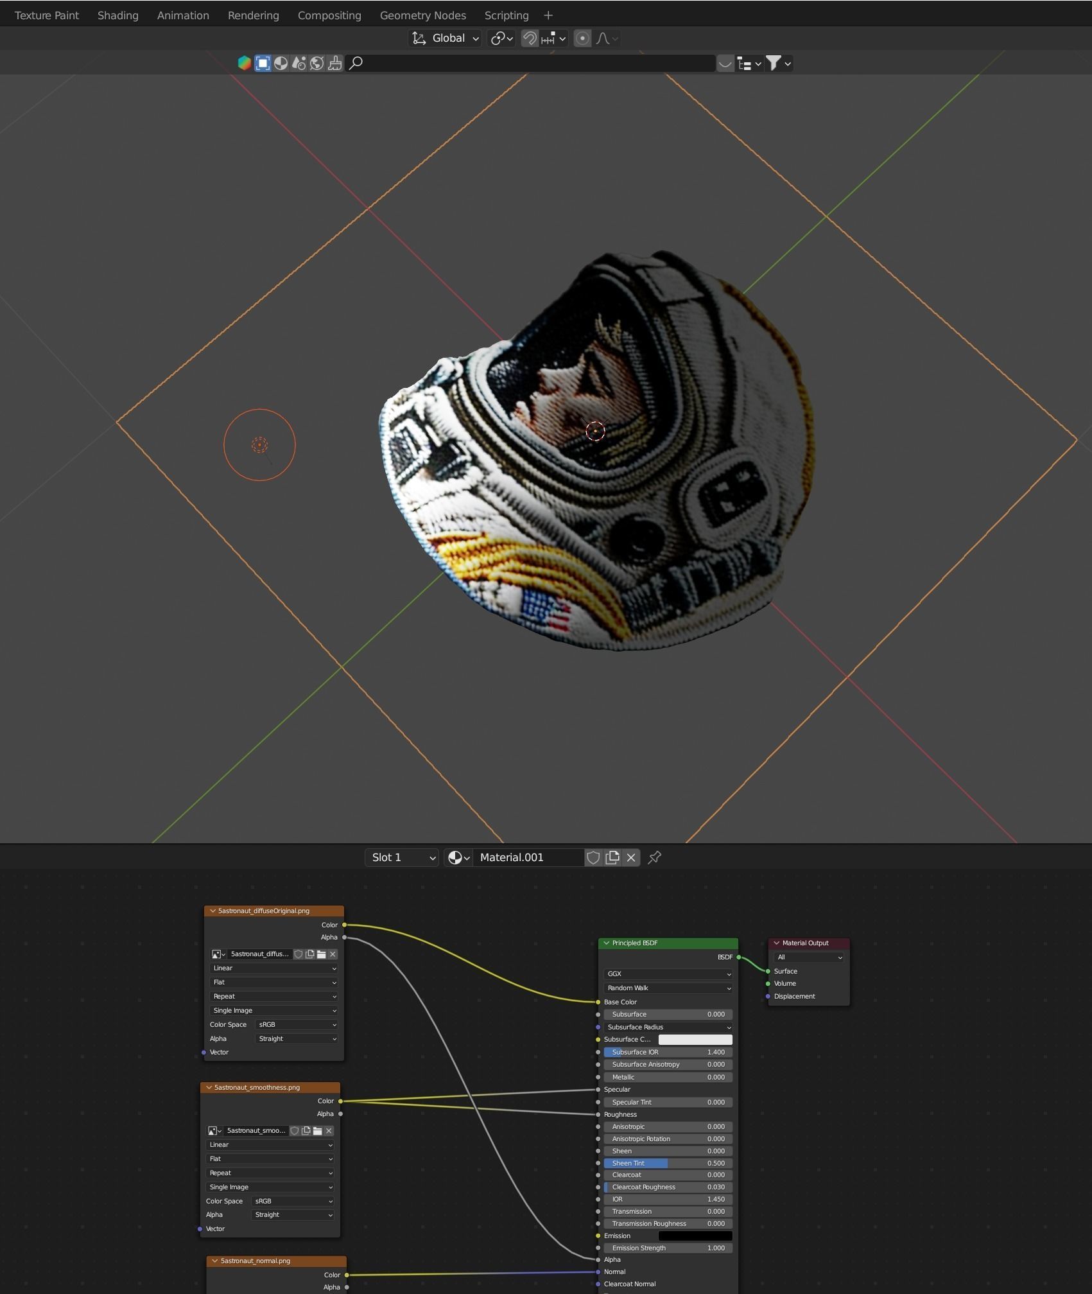Image resolution: width=1092 pixels, height=1294 pixels.
Task: Open the funnel filter dropdown
Action: [779, 63]
